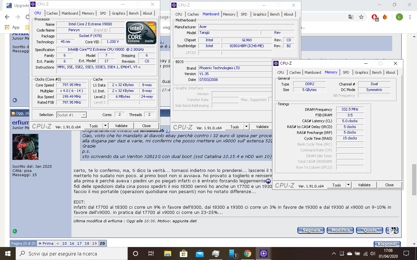Image resolution: width=417 pixels, height=260 pixels.
Task: Reload the page in Chrome
Action: tap(28, 17)
